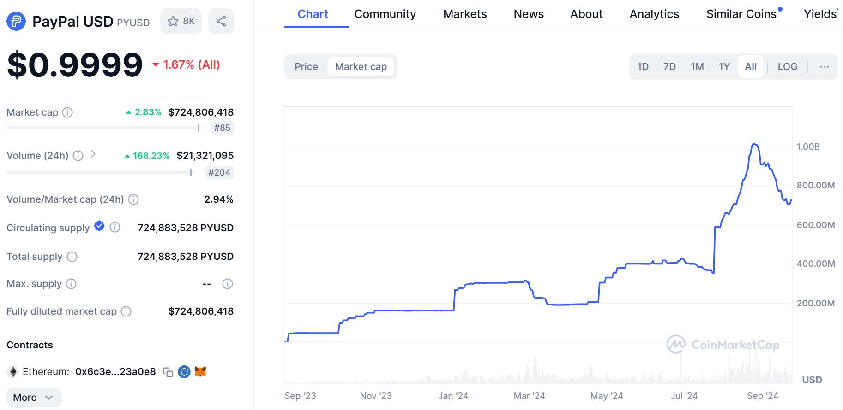
Task: Set chart range to 1Y
Action: pyautogui.click(x=724, y=67)
